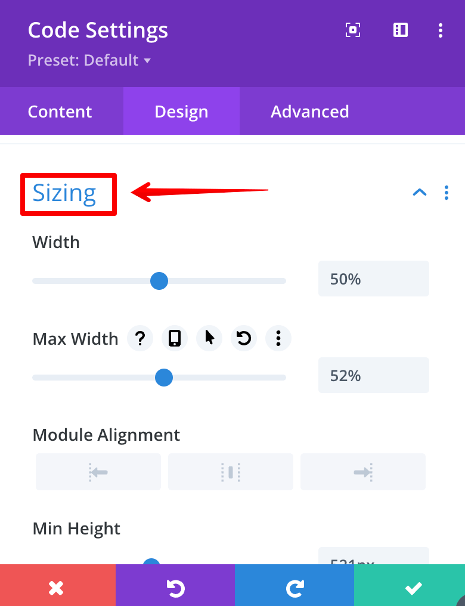Switch to the Advanced tab

[309, 111]
